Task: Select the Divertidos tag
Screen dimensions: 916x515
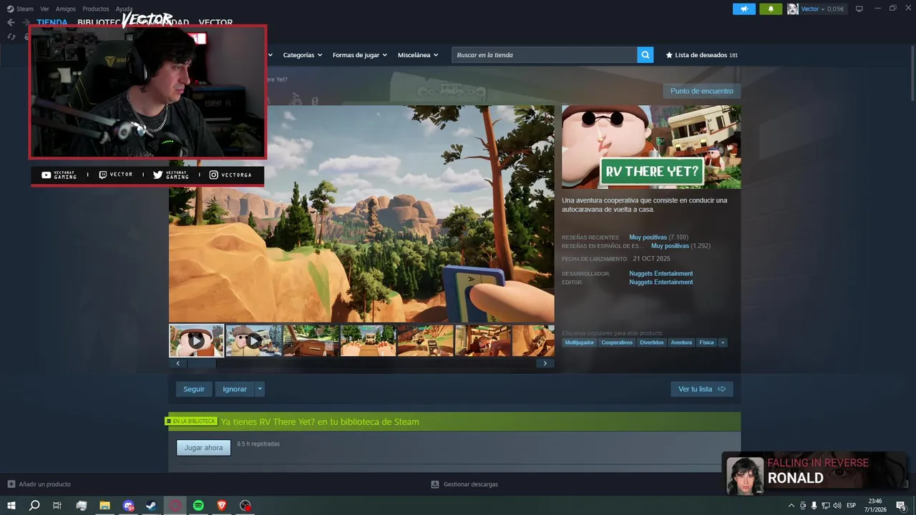Action: point(652,343)
